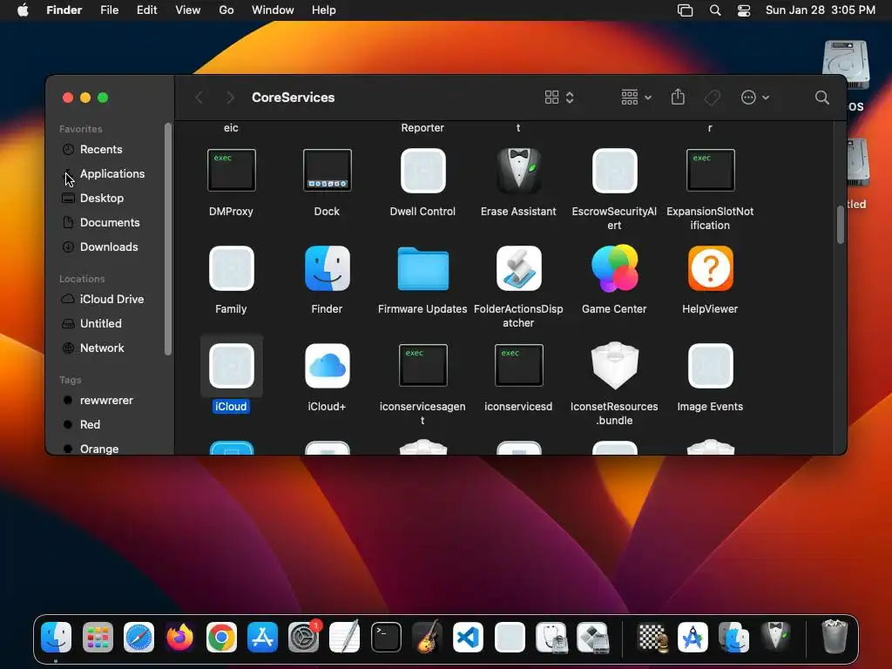Select the Family app icon

coord(231,268)
